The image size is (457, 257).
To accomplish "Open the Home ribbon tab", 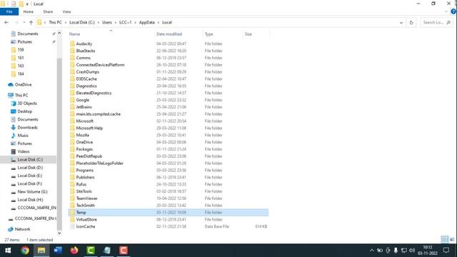I will [29, 11].
